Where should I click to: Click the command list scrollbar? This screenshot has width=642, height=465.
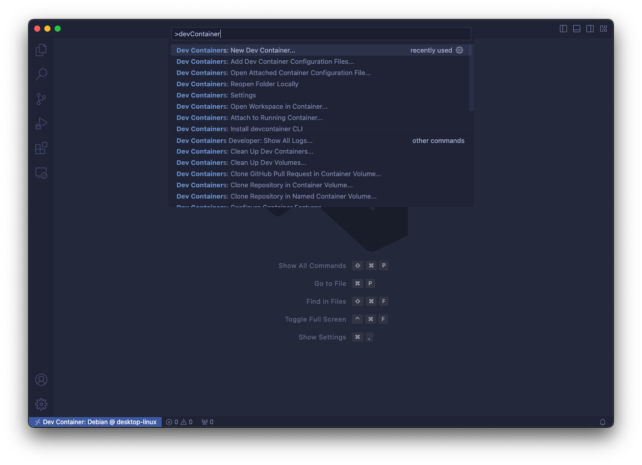pos(472,78)
